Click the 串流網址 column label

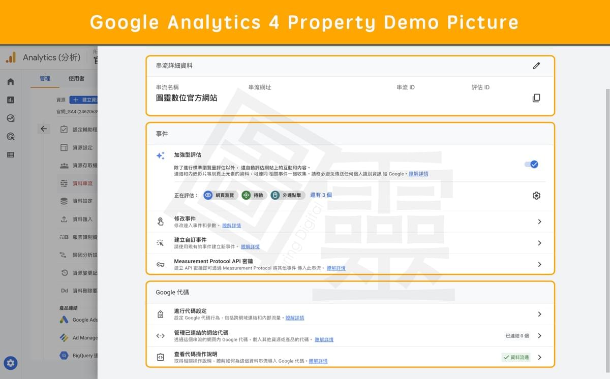pyautogui.click(x=260, y=87)
